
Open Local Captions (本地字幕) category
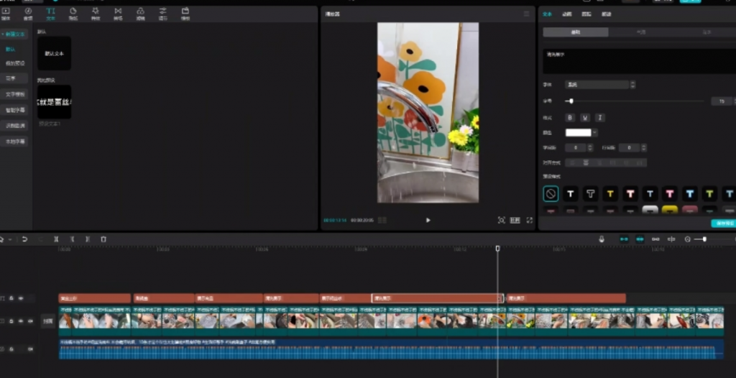[14, 141]
